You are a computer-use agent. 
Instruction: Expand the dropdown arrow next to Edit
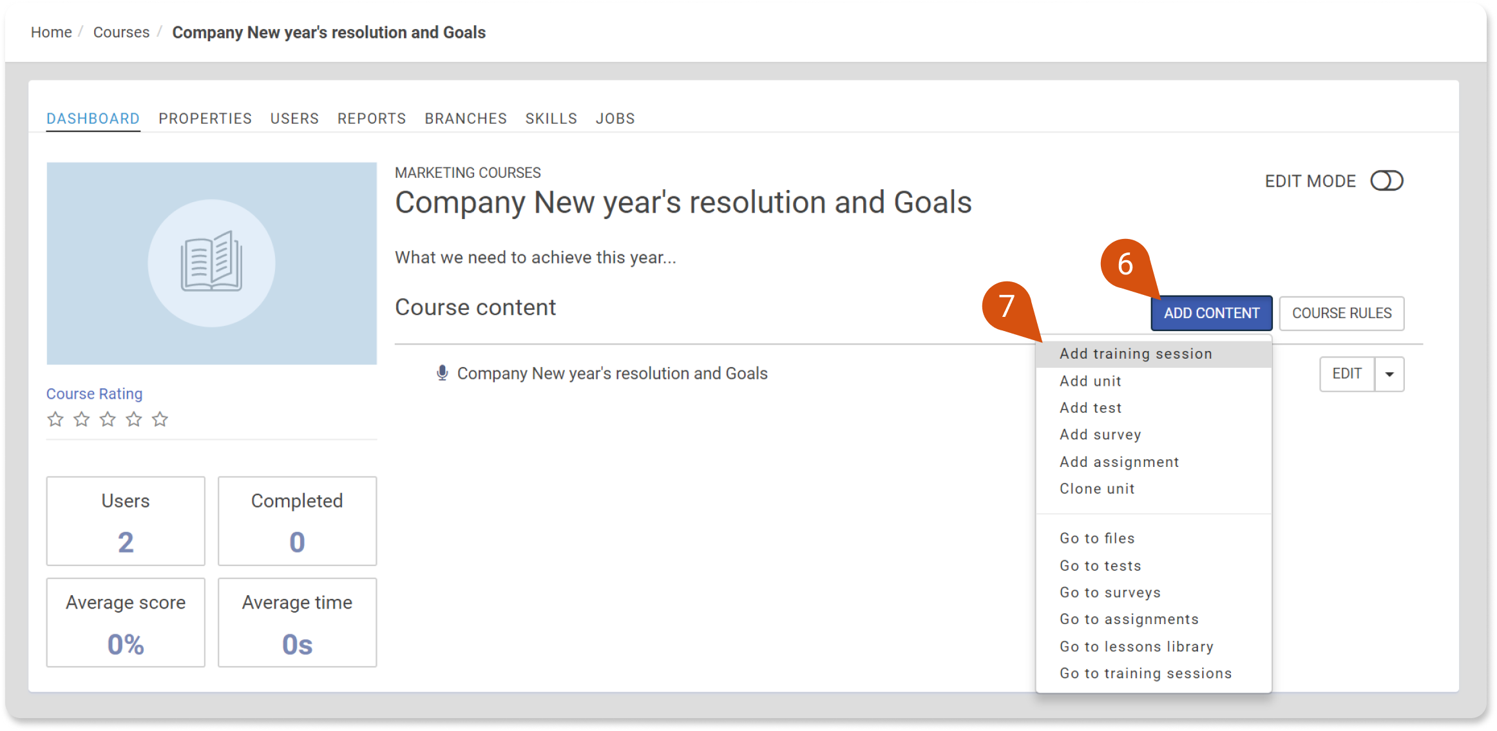tap(1389, 374)
